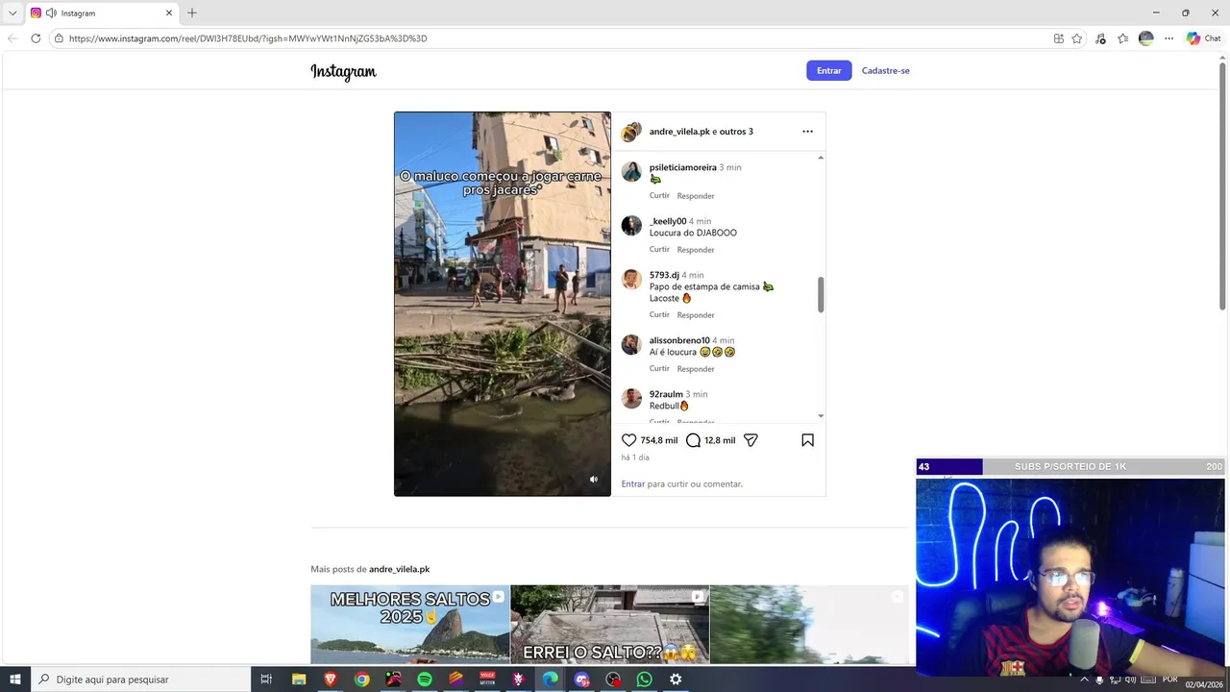Click the comments panel scroll down arrow
The width and height of the screenshot is (1230, 692).
pos(821,416)
